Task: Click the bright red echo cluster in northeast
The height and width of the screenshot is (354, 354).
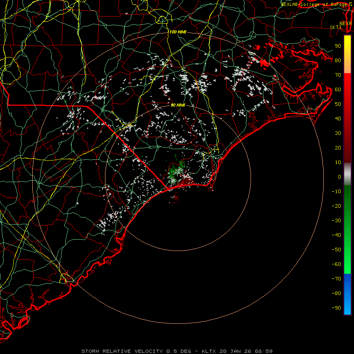Action: coord(264,63)
